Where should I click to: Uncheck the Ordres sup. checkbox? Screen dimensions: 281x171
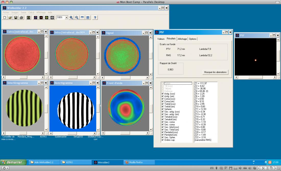point(162,140)
